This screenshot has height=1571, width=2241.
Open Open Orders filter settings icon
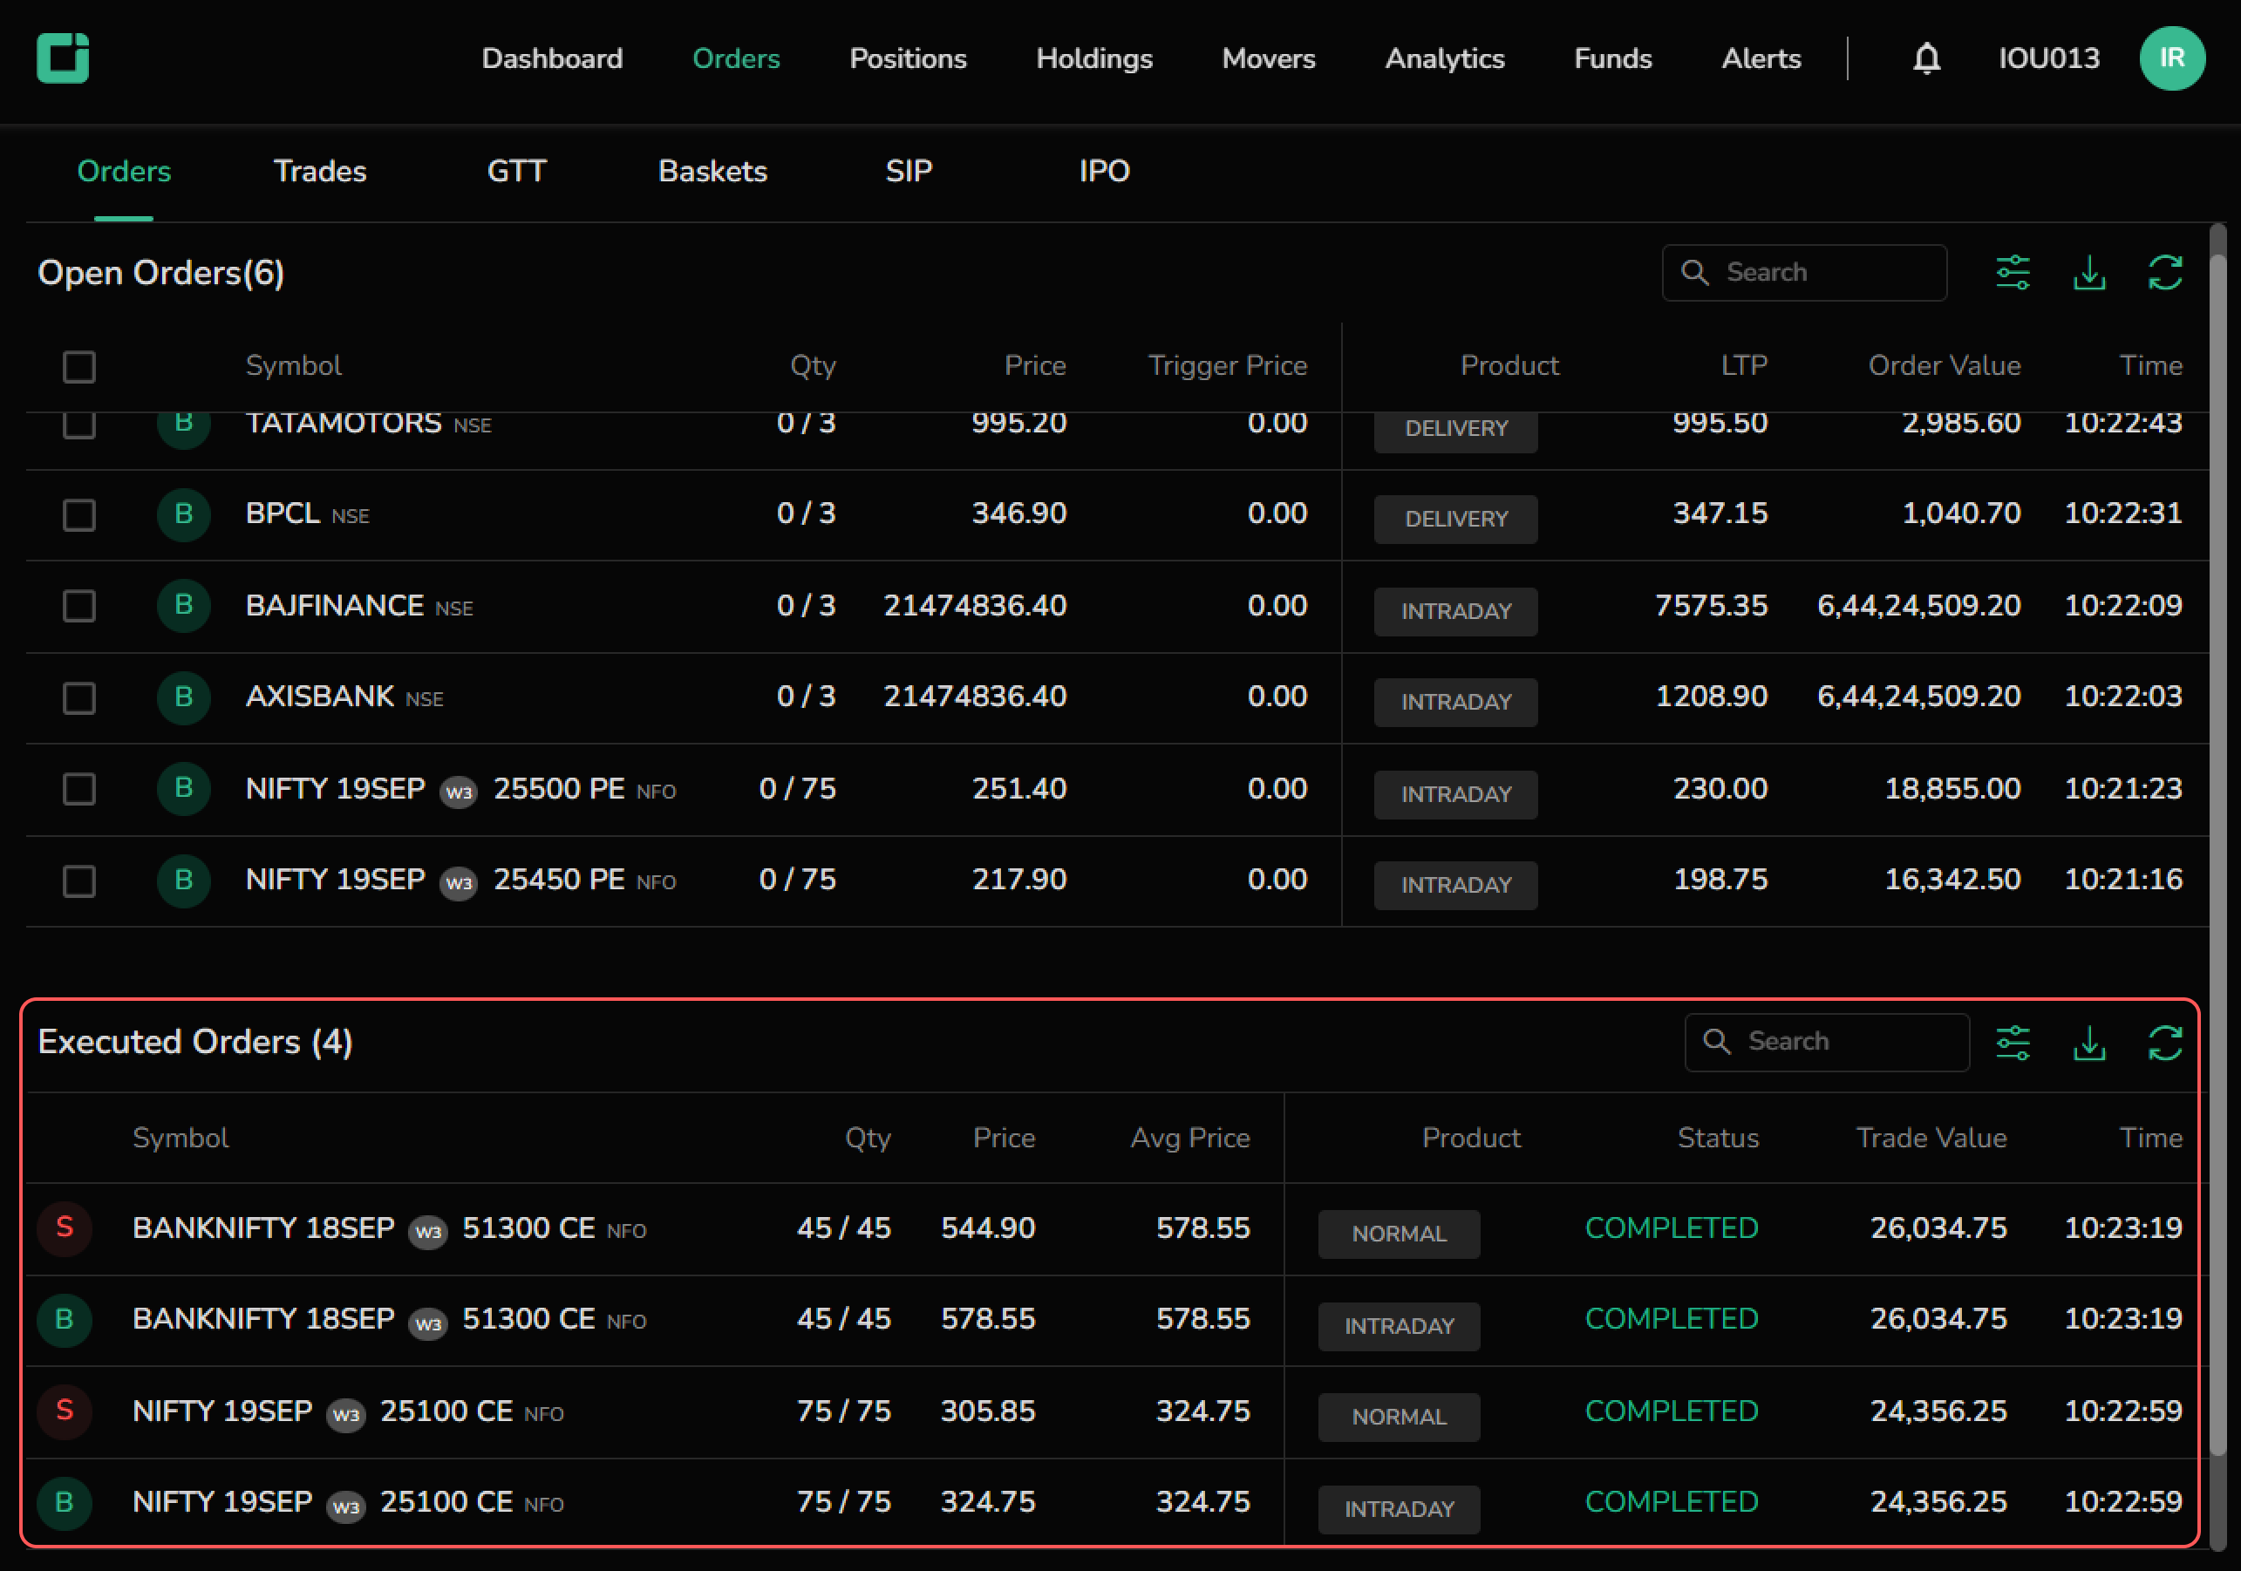point(2013,273)
